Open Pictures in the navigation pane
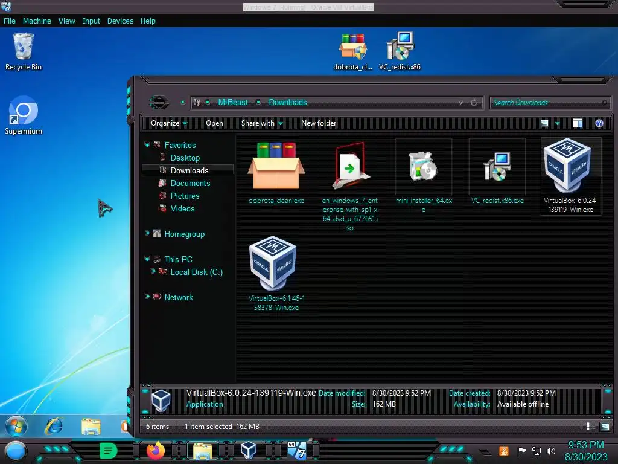Viewport: 618px width, 464px height. 185,196
